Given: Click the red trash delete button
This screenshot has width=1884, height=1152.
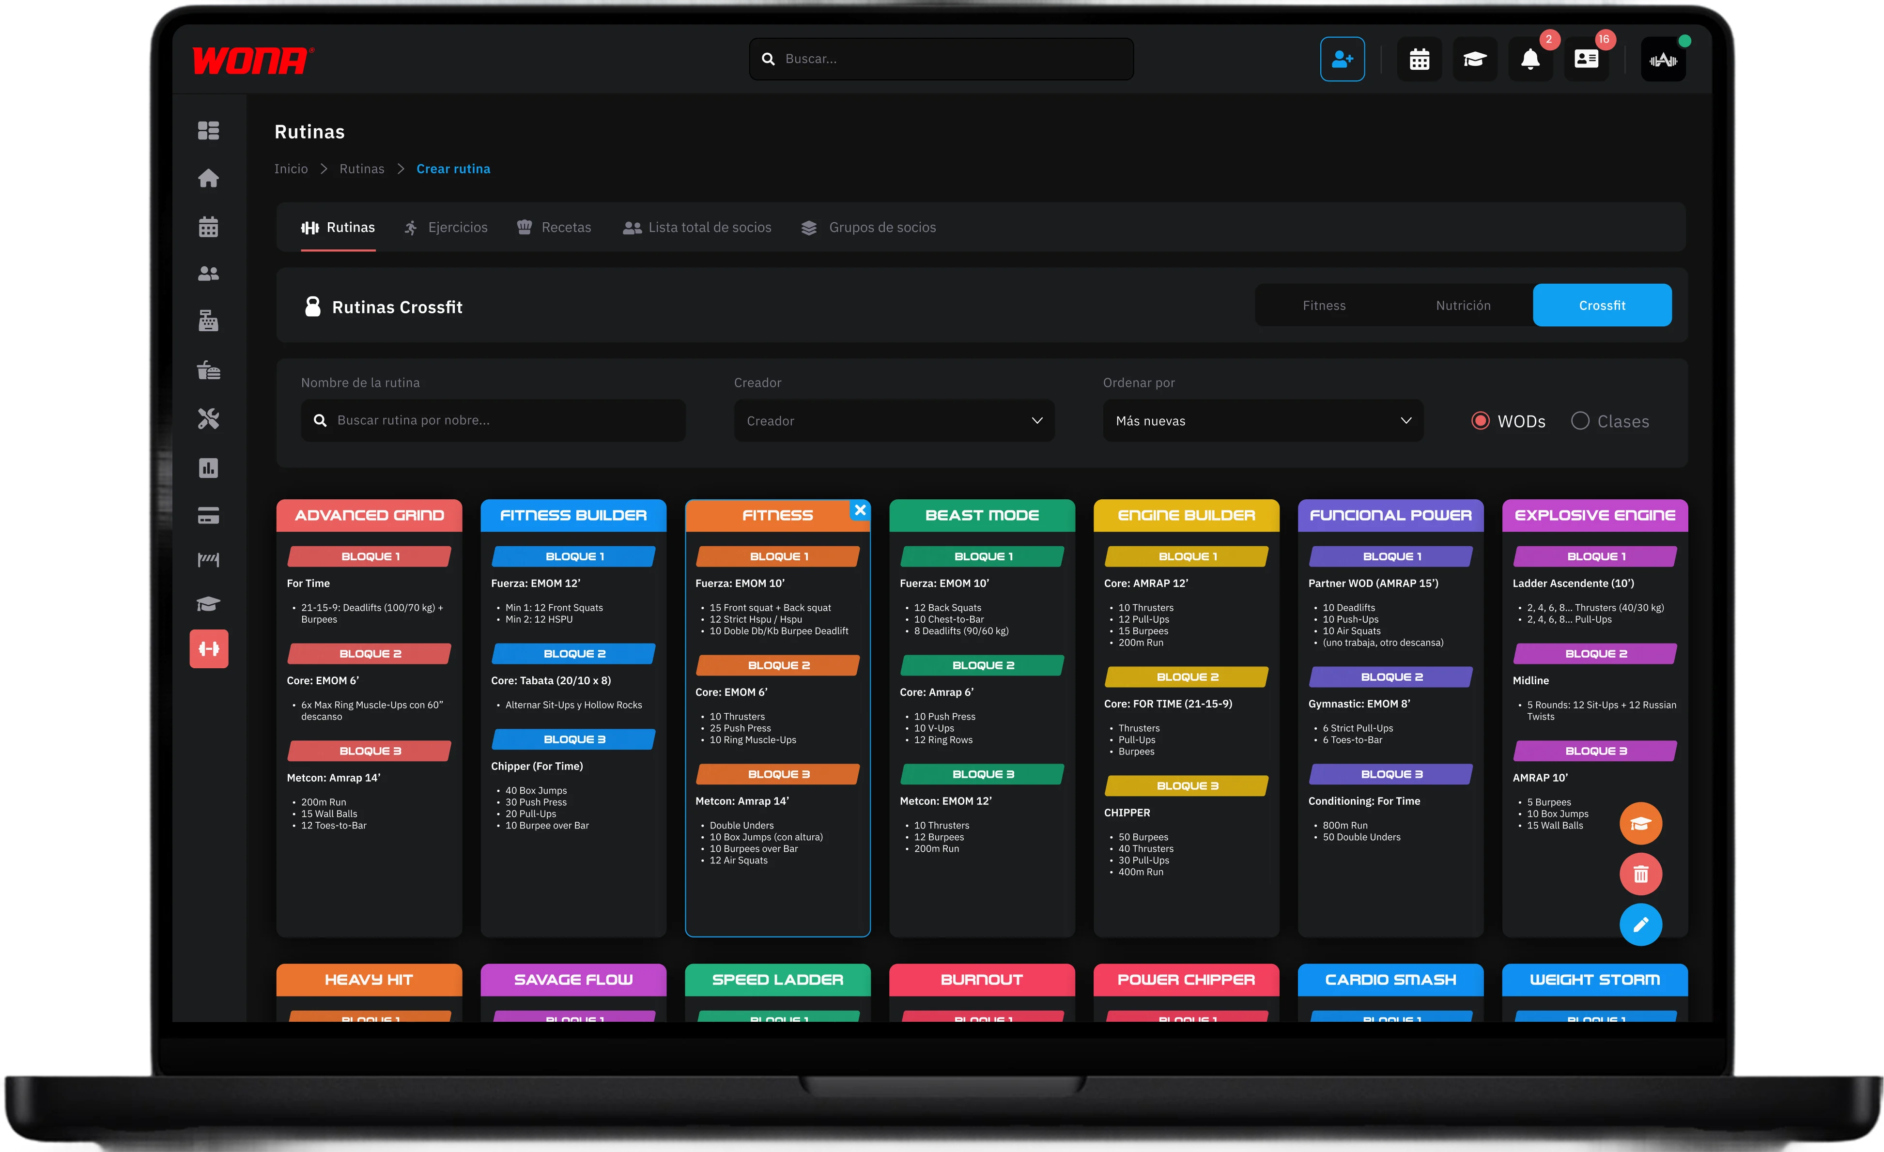Looking at the screenshot, I should point(1641,874).
